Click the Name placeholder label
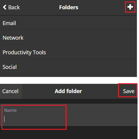Image resolution: width=139 pixels, height=139 pixels. click(10, 110)
